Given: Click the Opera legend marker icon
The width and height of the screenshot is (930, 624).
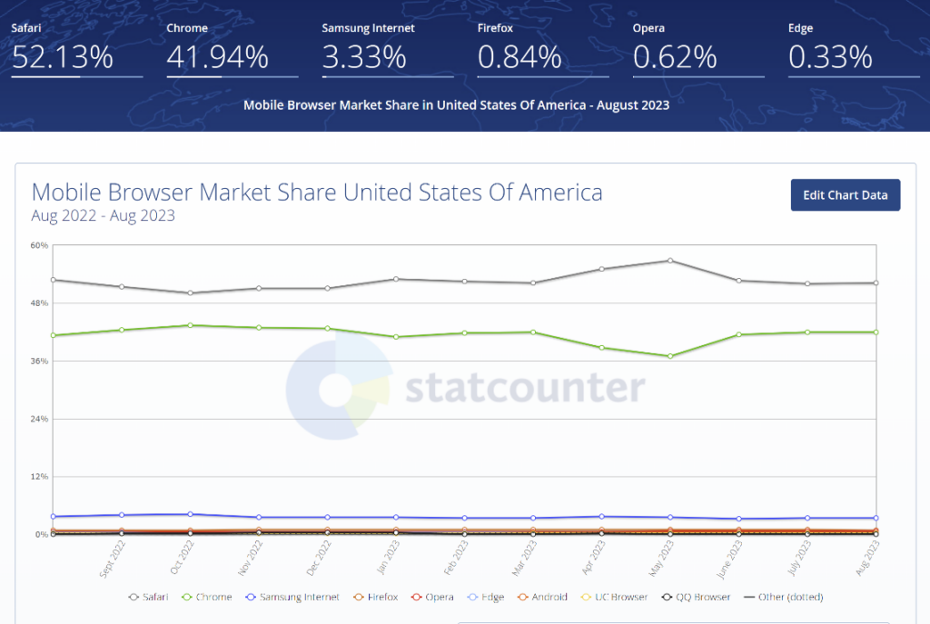Looking at the screenshot, I should [417, 597].
